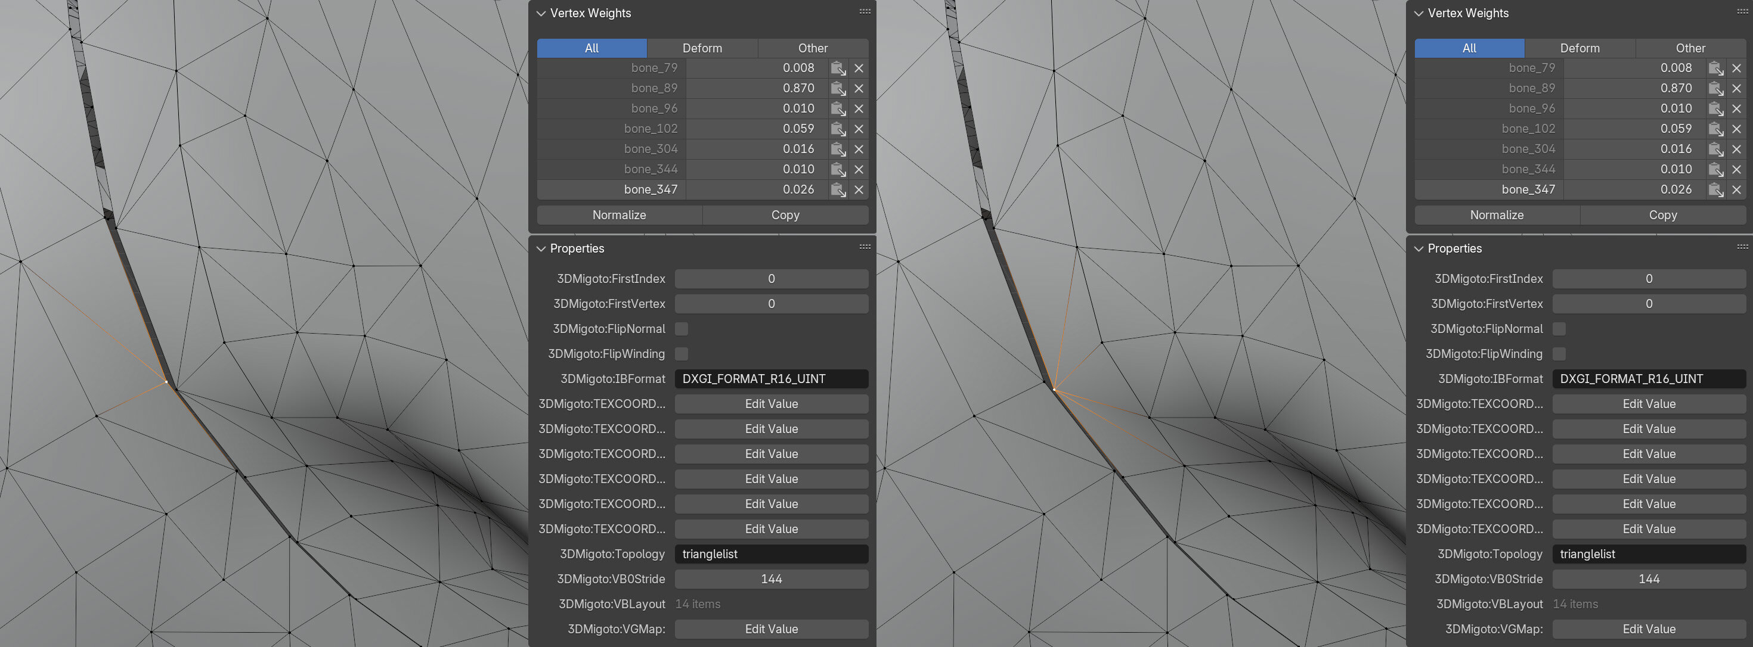Paste bone_344 weight to selected in right panel

1715,170
